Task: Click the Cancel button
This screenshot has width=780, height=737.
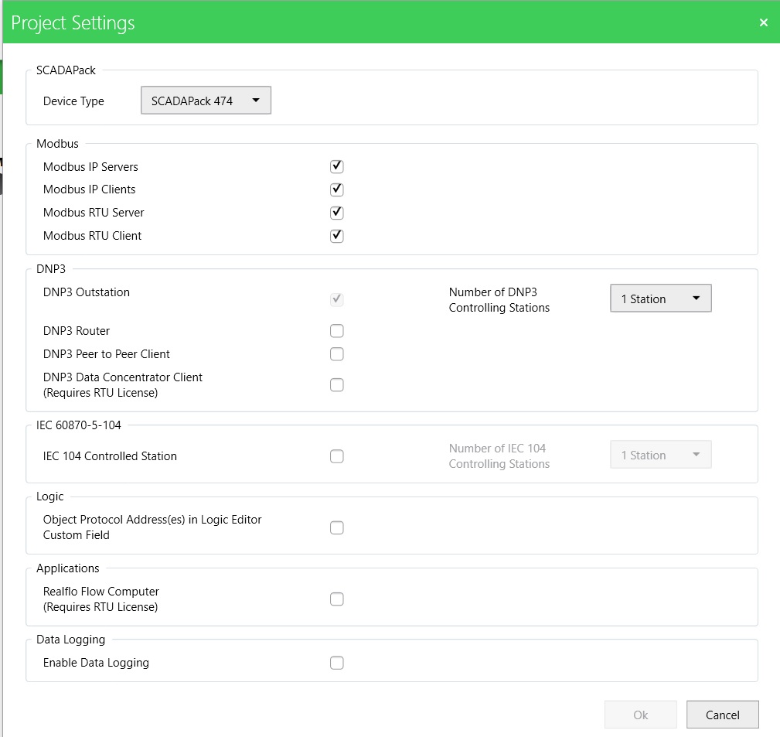Action: coord(722,715)
